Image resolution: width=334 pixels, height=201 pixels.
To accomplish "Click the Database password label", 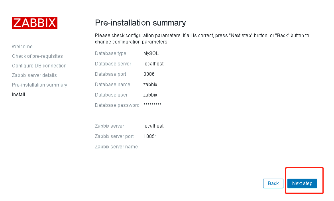I will (x=117, y=105).
